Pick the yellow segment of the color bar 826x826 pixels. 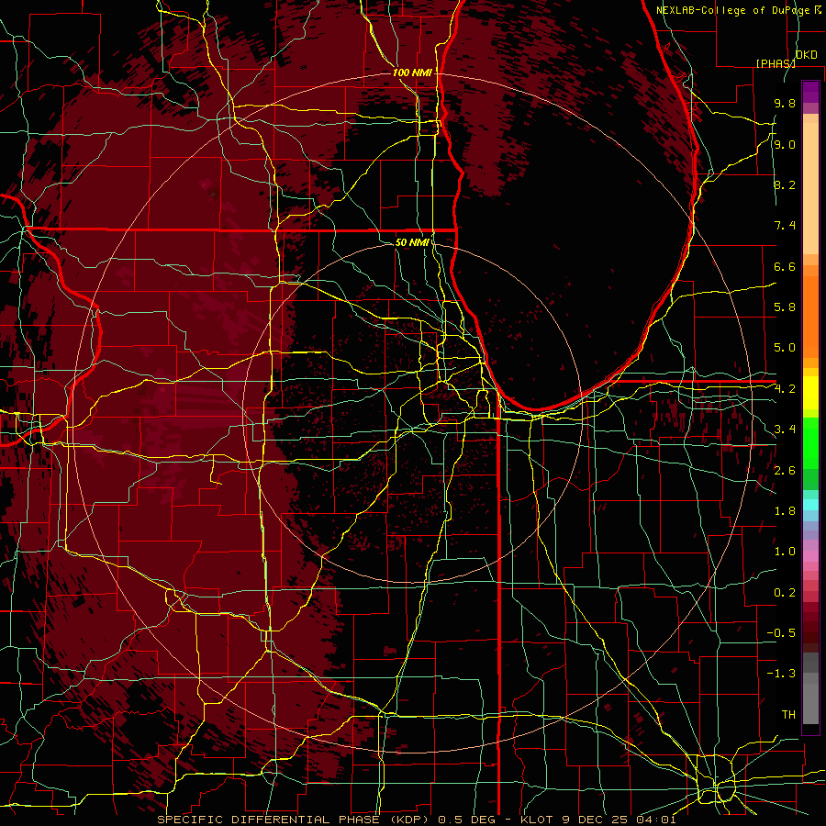coord(810,393)
